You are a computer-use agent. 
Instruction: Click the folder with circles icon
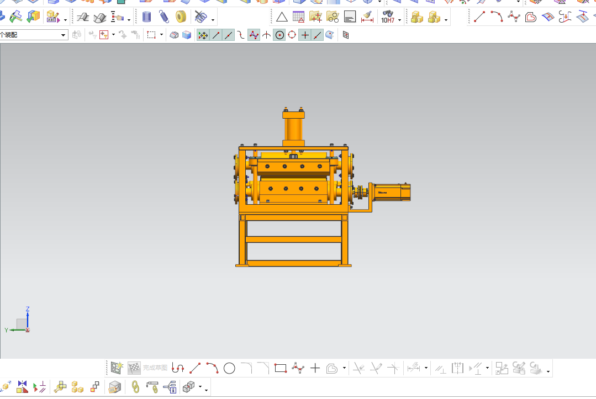click(x=333, y=17)
